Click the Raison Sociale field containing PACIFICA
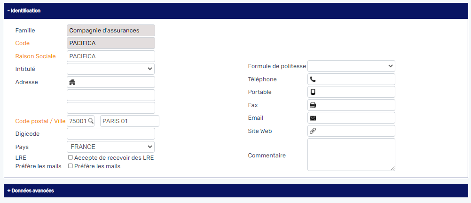This screenshot has height=203, width=471. click(111, 56)
